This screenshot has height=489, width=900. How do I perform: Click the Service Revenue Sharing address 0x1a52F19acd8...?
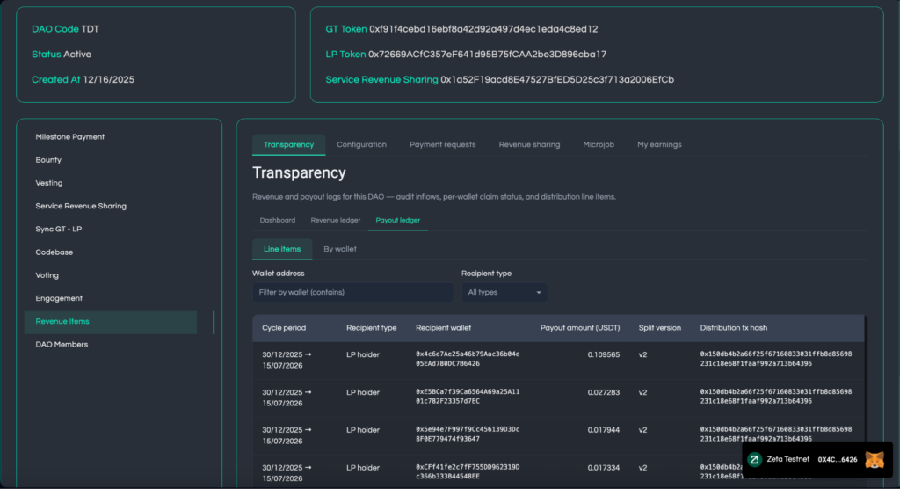coord(557,79)
